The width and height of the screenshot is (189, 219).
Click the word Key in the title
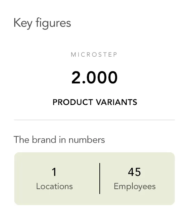pos(23,23)
